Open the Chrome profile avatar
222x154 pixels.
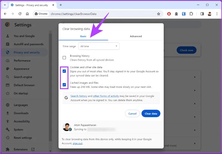[210, 14]
